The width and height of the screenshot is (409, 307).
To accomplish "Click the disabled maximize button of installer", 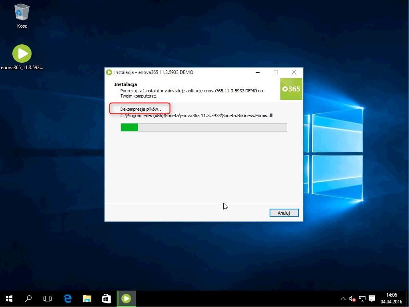I will (276, 72).
